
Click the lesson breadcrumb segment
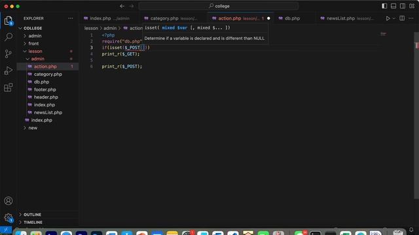click(x=91, y=28)
